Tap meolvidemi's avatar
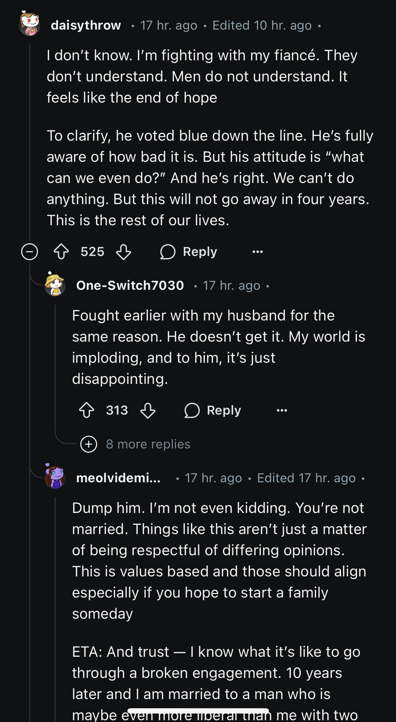This screenshot has height=722, width=396. click(x=55, y=477)
